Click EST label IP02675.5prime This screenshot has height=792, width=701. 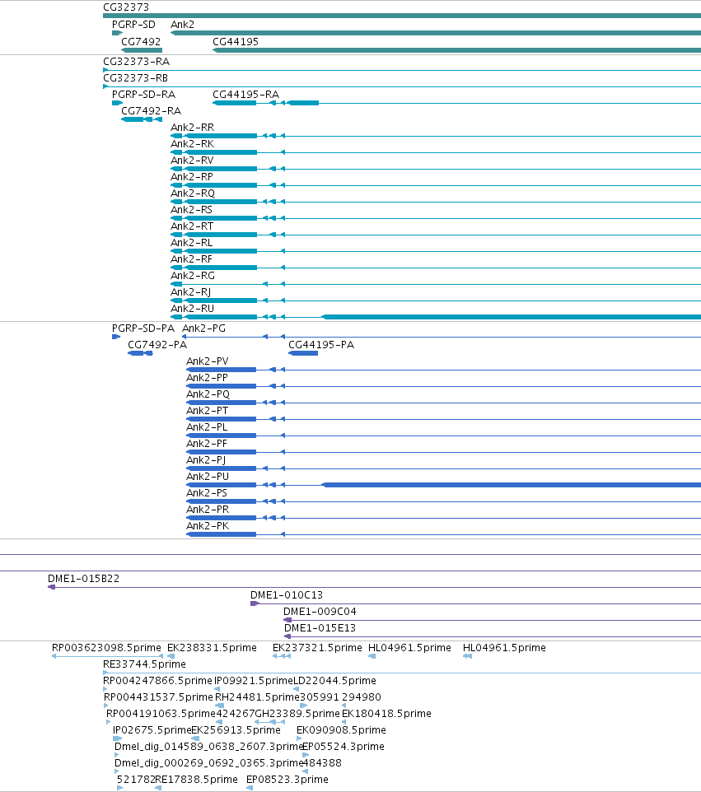coord(152,730)
